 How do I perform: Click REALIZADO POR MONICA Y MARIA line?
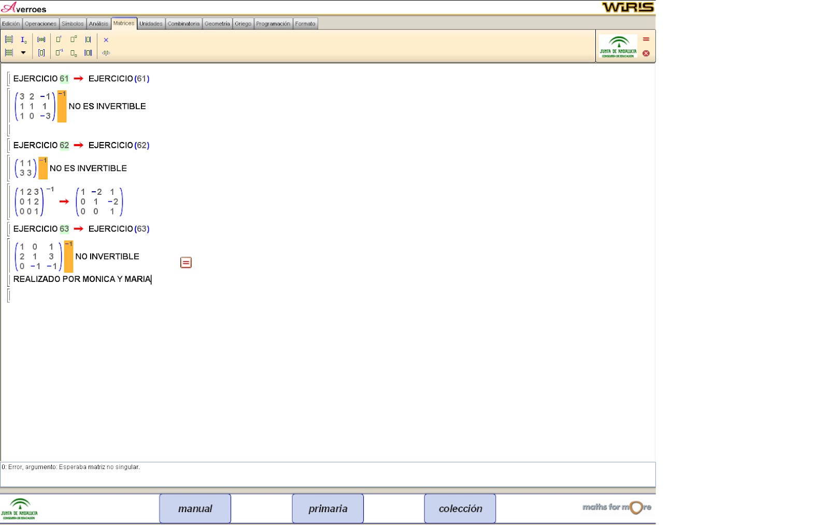click(82, 279)
